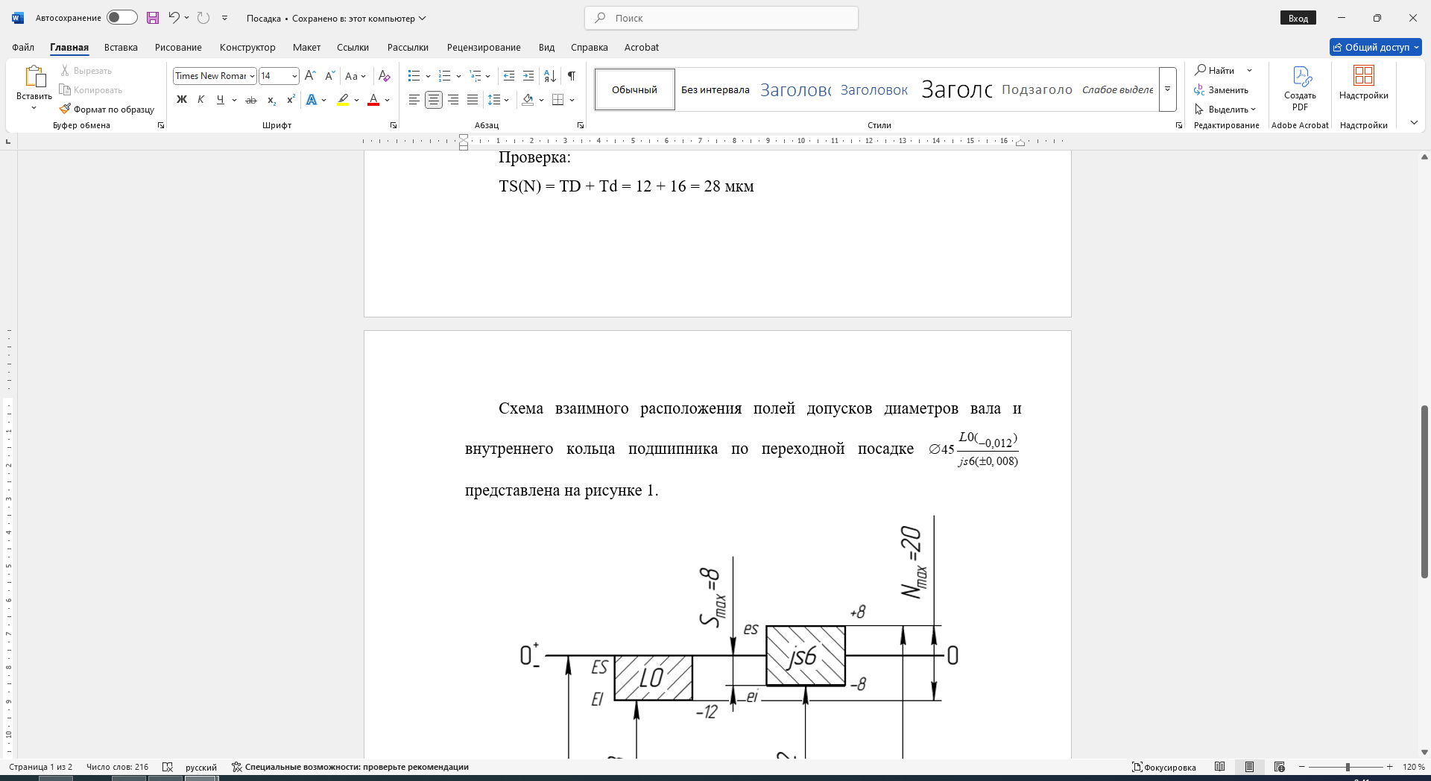Open the Font dialog launcher

394,125
